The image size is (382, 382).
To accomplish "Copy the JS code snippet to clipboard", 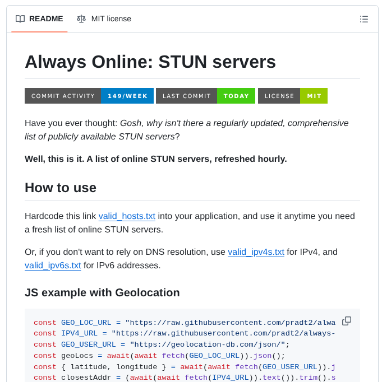I will click(347, 321).
